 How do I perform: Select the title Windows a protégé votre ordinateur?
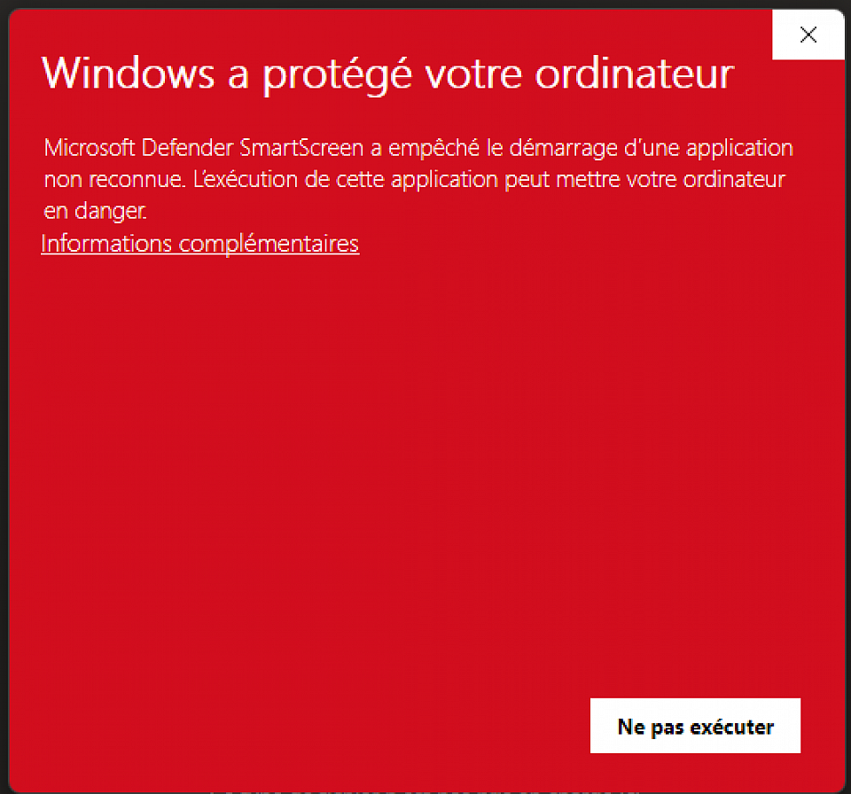(388, 74)
